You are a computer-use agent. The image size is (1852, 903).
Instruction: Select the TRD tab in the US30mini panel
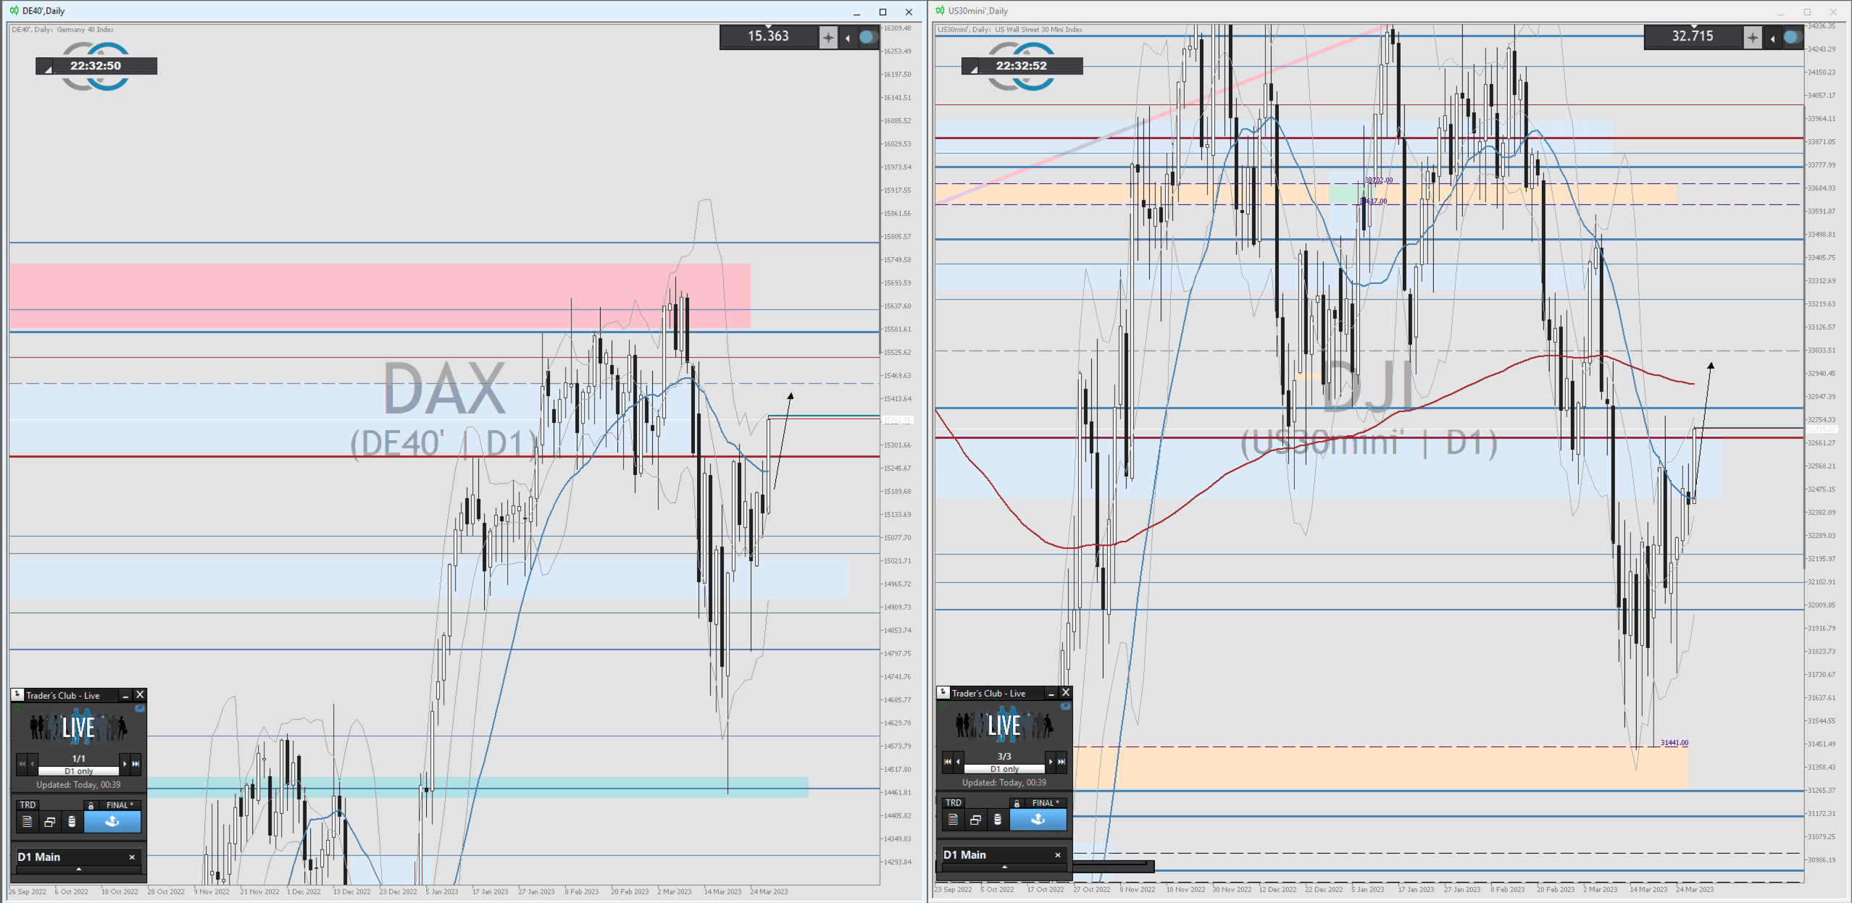point(954,802)
